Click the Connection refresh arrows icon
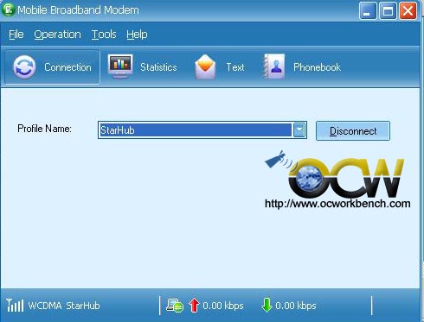This screenshot has height=322, width=424. click(24, 67)
